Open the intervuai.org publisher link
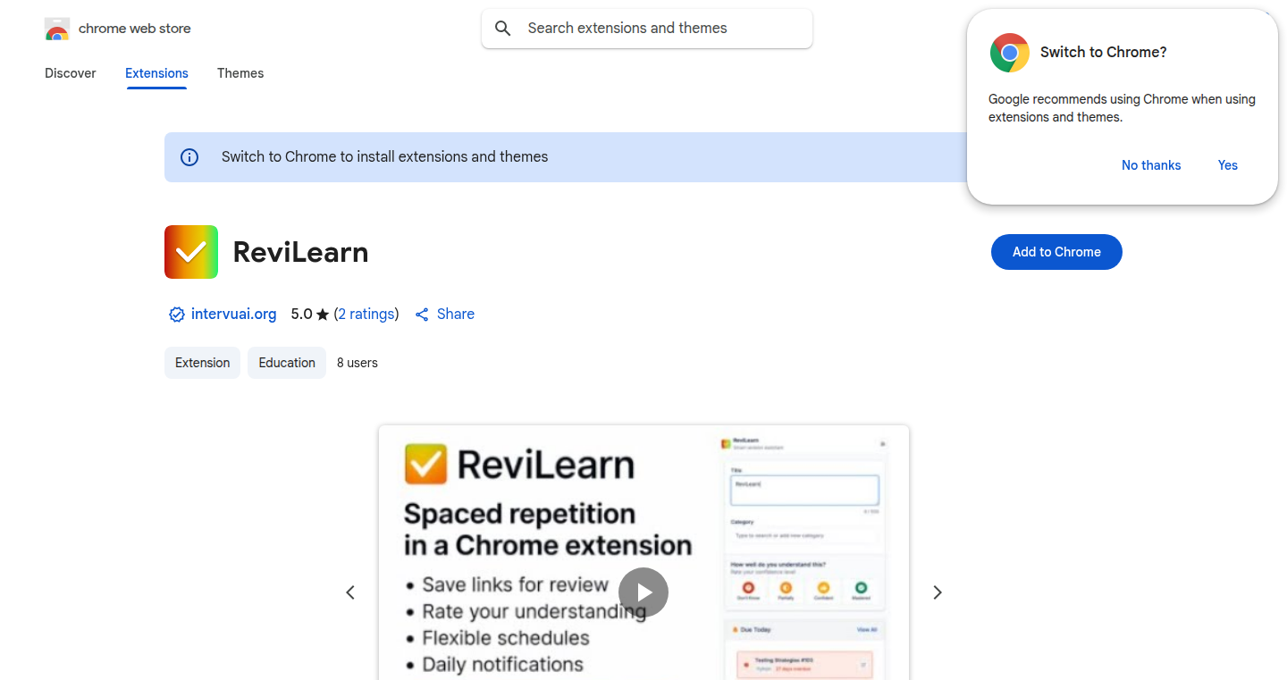 pyautogui.click(x=234, y=315)
